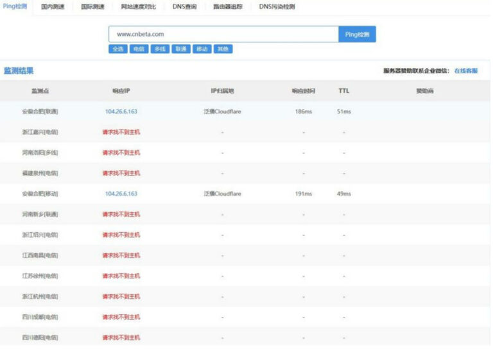
Task: Select the 安徽合肥[移动] monitoring point
Action: [x=40, y=194]
